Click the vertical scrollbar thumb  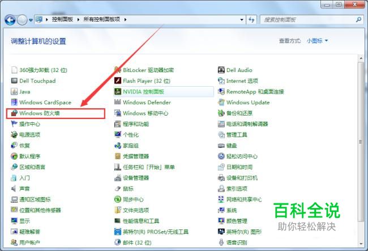[x=361, y=142]
